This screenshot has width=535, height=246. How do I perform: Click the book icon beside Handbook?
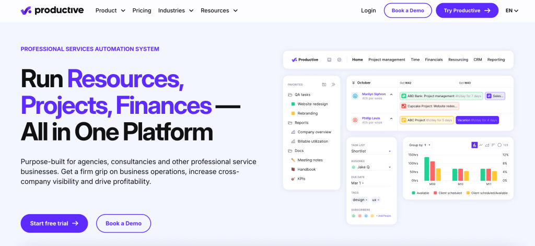[x=293, y=169]
